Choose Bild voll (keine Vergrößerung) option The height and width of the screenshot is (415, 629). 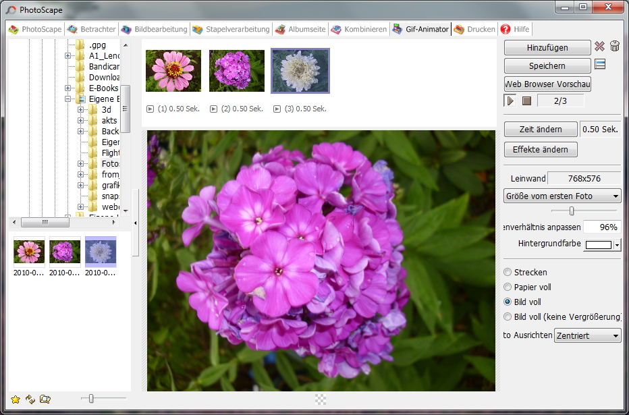[x=508, y=317]
